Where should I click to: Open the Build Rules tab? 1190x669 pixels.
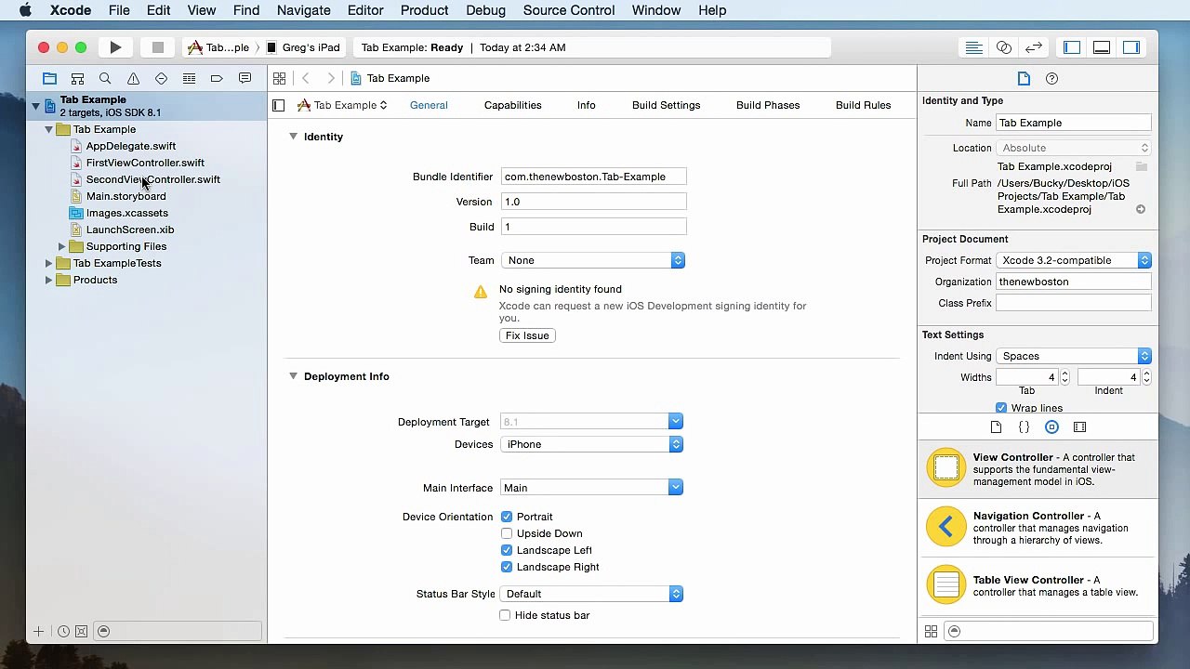pos(863,105)
